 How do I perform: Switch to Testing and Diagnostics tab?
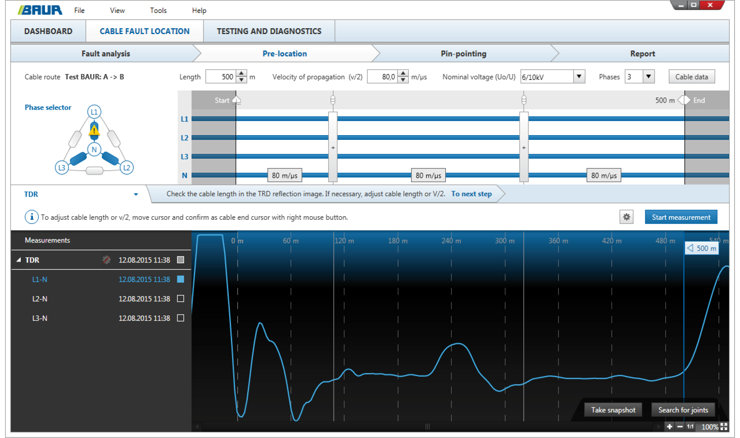point(269,31)
